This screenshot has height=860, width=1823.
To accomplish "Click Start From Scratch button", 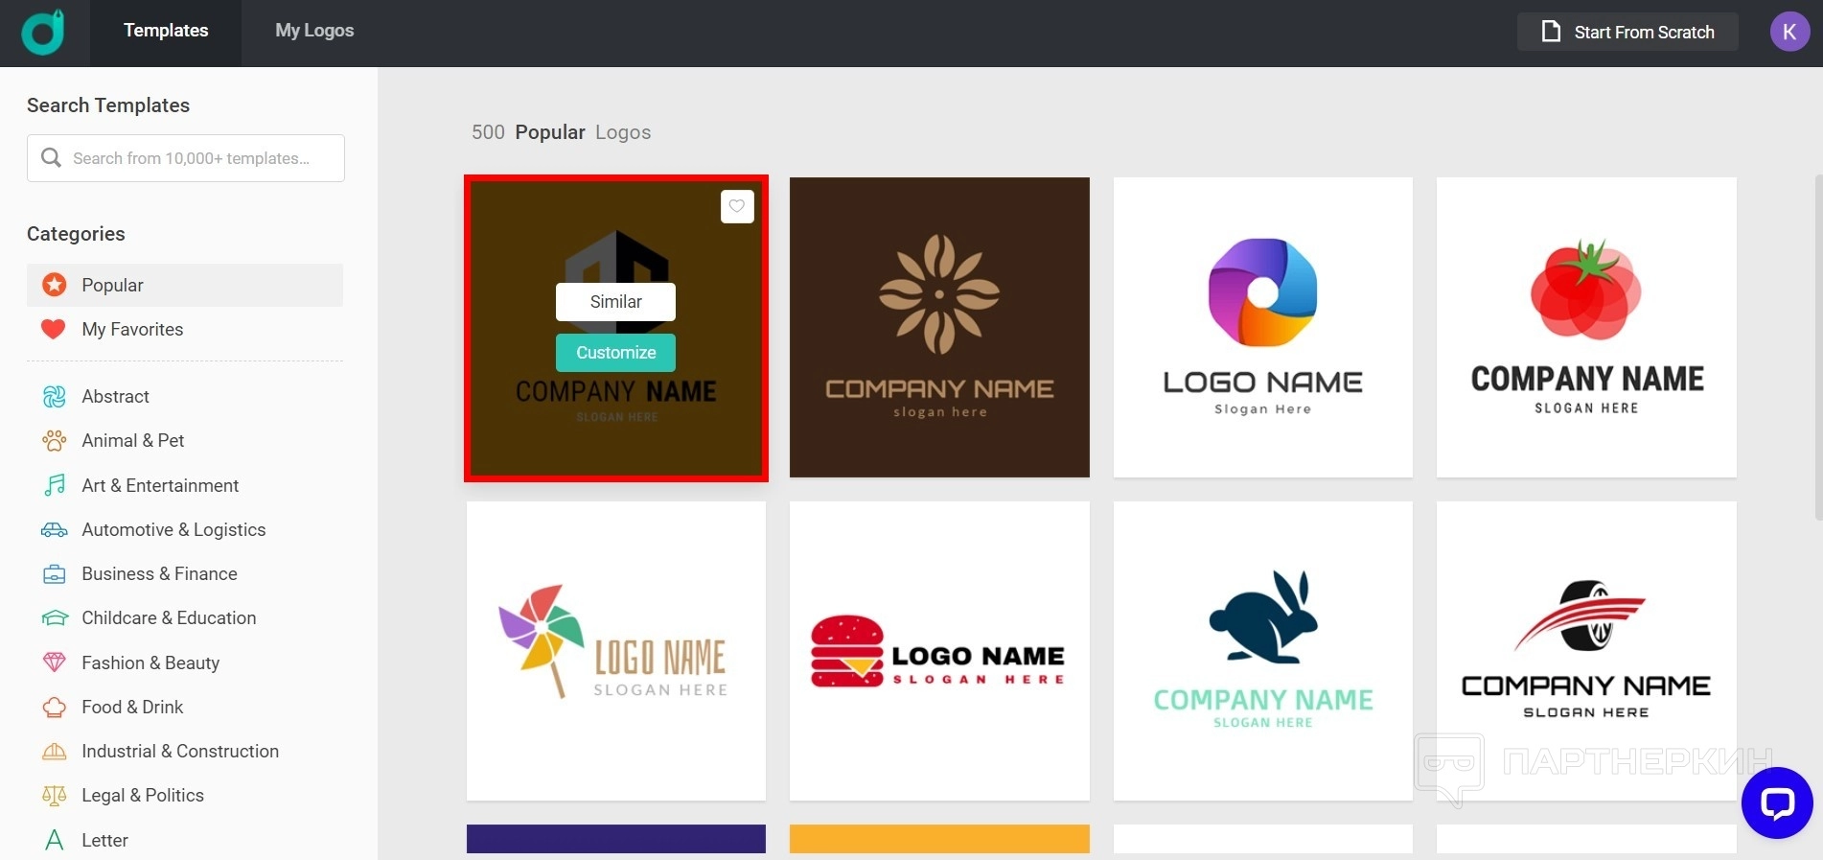I will tap(1627, 32).
